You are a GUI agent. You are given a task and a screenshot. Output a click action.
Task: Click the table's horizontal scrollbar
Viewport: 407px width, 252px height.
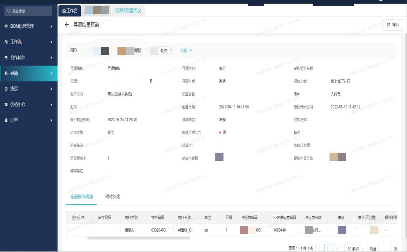point(139,238)
